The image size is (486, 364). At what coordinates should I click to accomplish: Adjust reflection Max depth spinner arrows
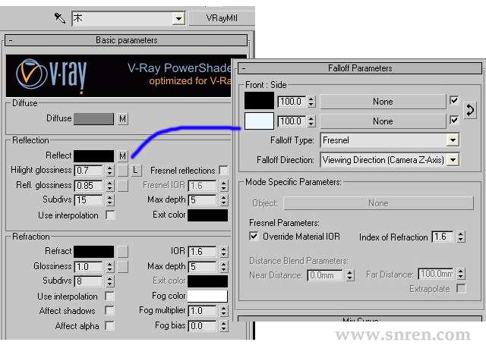224,200
